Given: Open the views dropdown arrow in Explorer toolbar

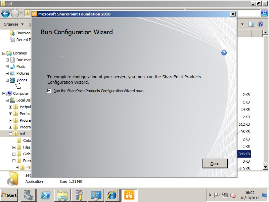Looking at the screenshot, I should point(242,24).
